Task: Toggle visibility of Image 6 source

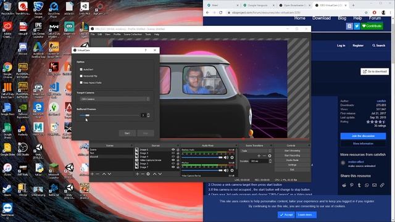Action: [x=173, y=149]
